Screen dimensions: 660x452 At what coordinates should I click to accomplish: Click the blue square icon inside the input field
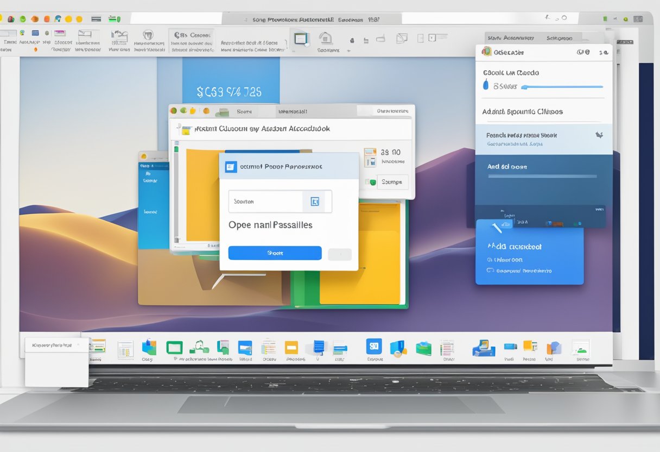[x=315, y=202]
